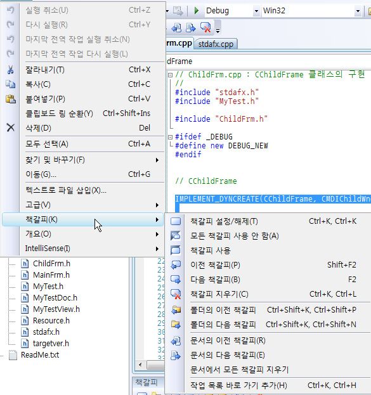
Task: Choose 복사(C) menu item
Action: click(83, 84)
